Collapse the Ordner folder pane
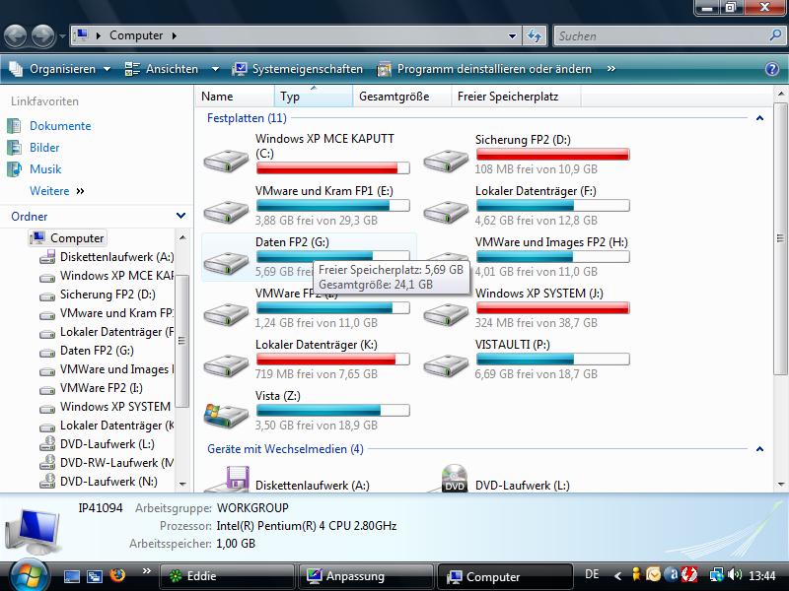 click(x=181, y=216)
